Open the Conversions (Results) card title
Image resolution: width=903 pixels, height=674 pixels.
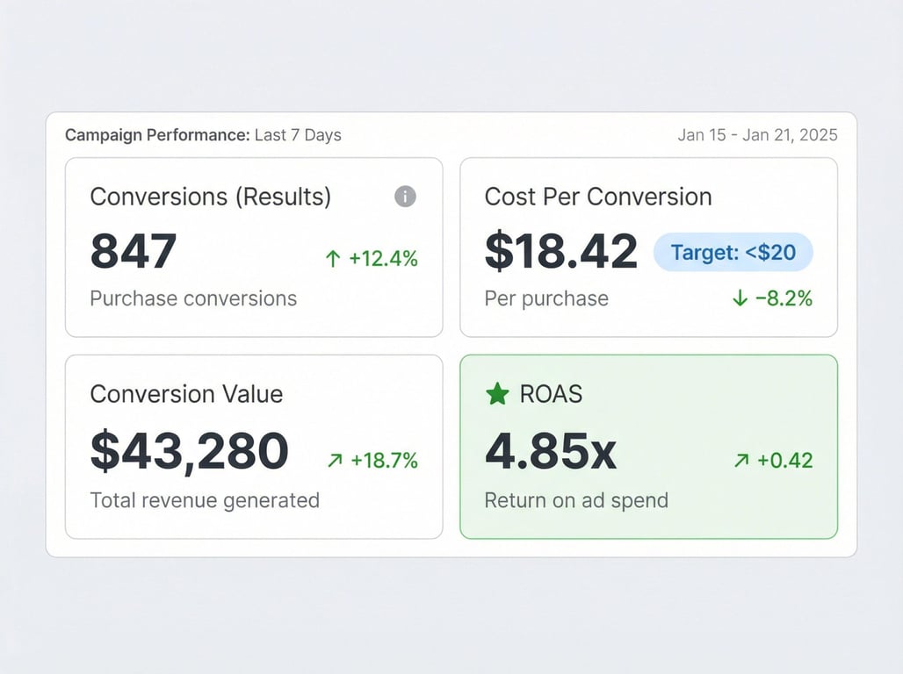(211, 197)
